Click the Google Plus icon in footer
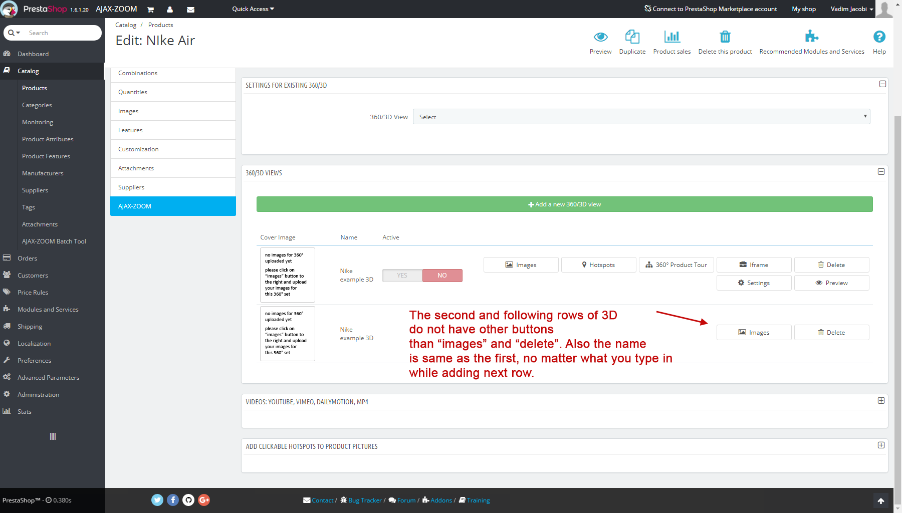Image resolution: width=902 pixels, height=513 pixels. 204,500
